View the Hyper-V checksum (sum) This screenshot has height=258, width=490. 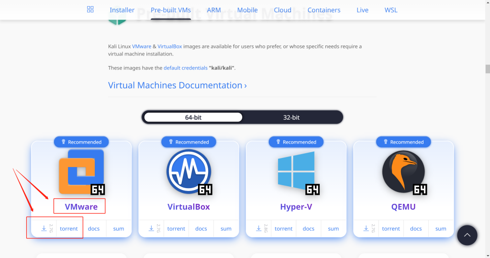(x=334, y=229)
